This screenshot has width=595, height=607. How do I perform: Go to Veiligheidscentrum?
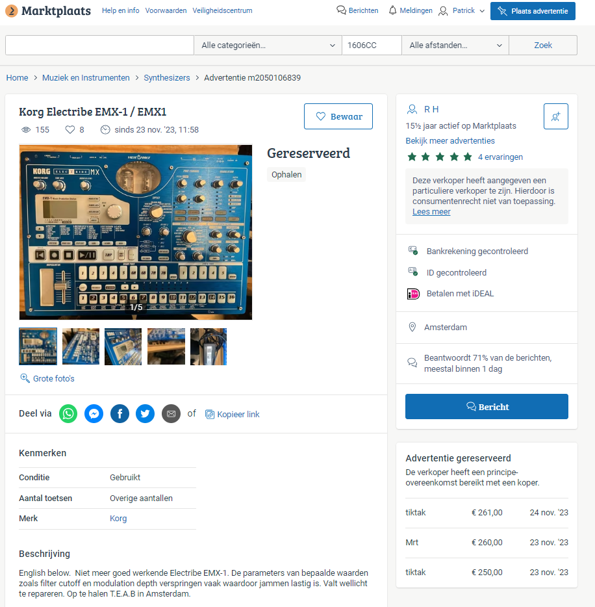click(x=222, y=10)
